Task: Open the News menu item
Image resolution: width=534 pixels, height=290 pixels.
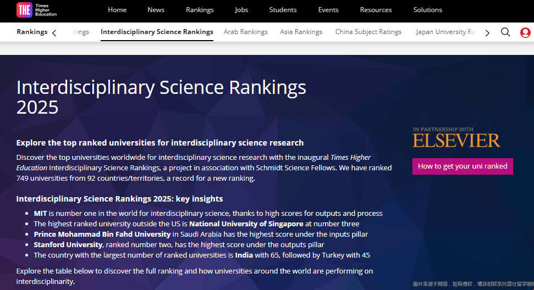Action: click(x=156, y=10)
